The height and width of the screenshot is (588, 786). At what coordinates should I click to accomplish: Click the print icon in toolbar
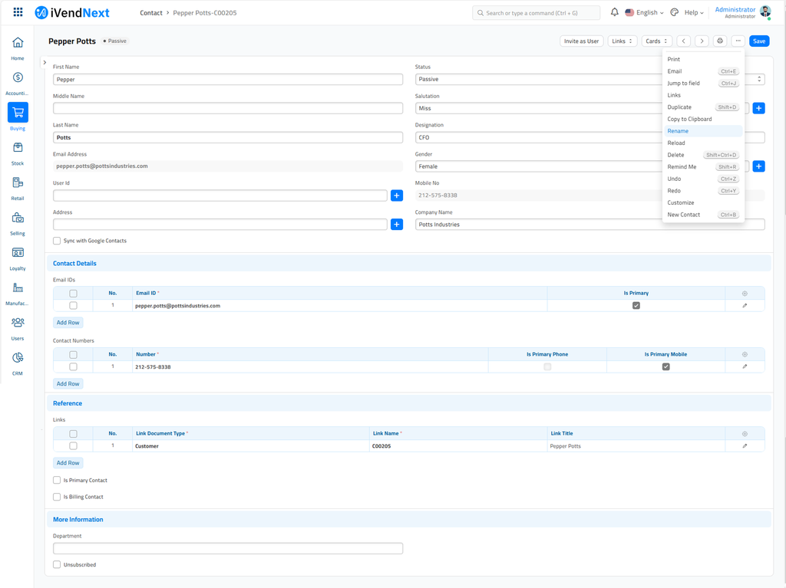[x=720, y=41]
